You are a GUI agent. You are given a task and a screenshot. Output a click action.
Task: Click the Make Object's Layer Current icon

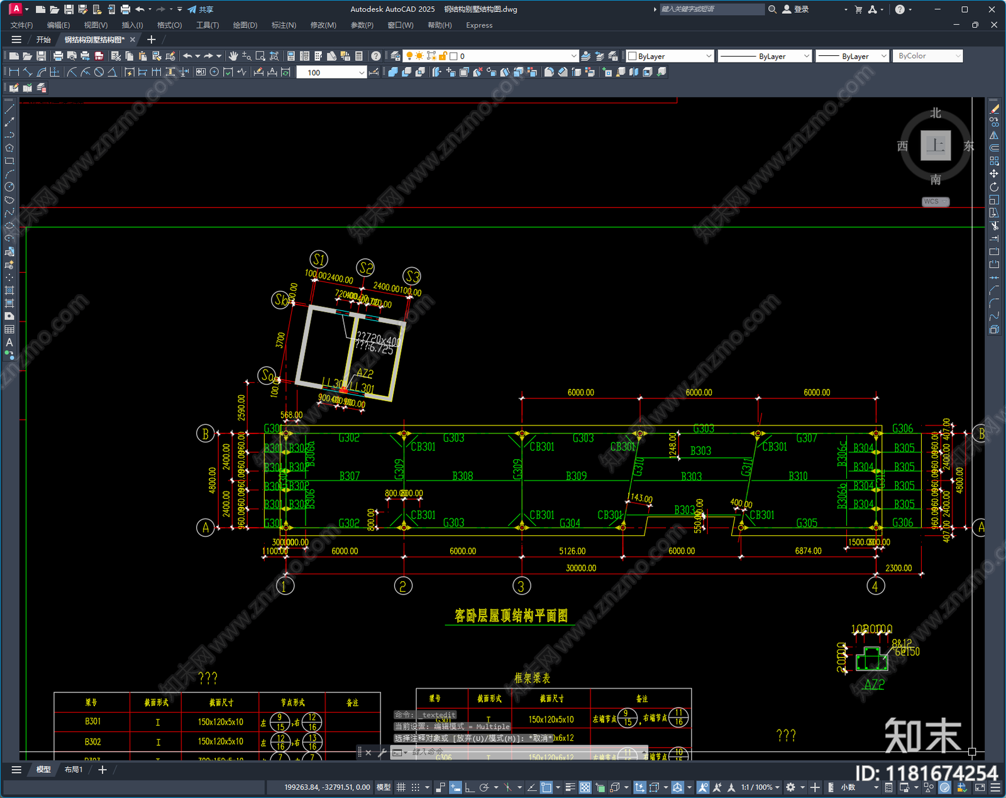pyautogui.click(x=586, y=56)
